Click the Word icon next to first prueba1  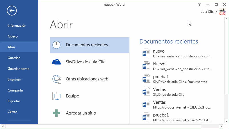146,79
